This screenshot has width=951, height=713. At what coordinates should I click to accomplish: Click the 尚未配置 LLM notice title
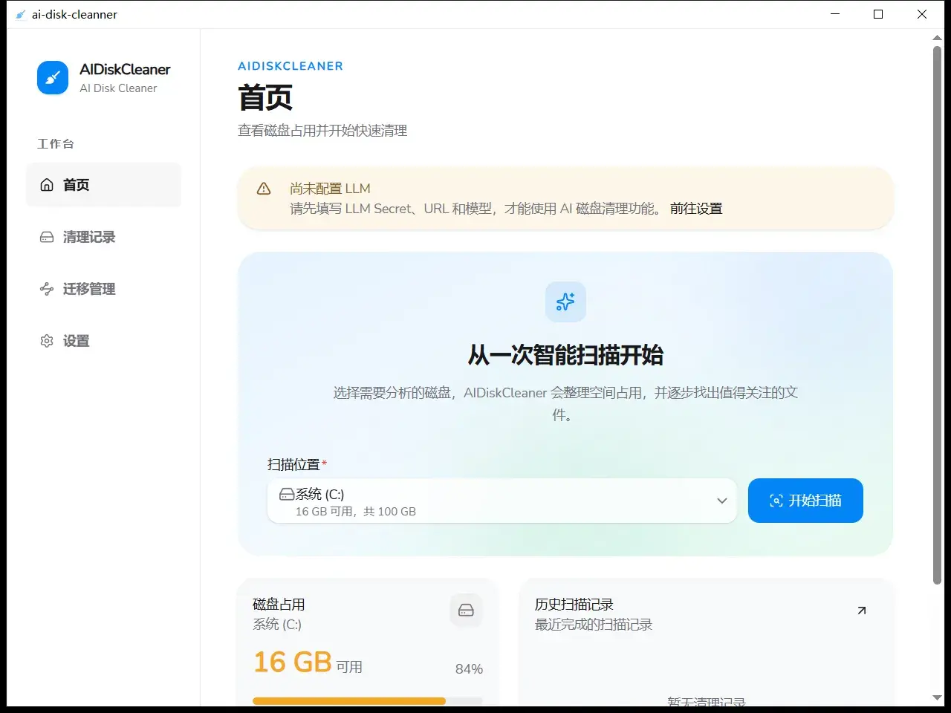click(x=330, y=189)
